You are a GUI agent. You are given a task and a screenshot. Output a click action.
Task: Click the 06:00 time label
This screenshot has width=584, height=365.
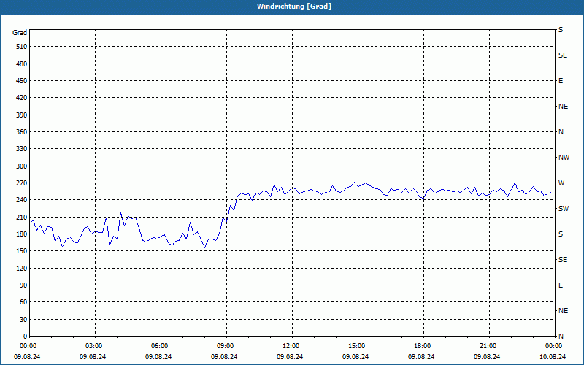click(x=161, y=346)
